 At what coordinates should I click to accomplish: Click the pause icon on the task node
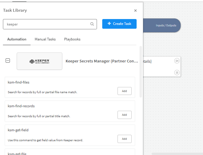click(177, 72)
